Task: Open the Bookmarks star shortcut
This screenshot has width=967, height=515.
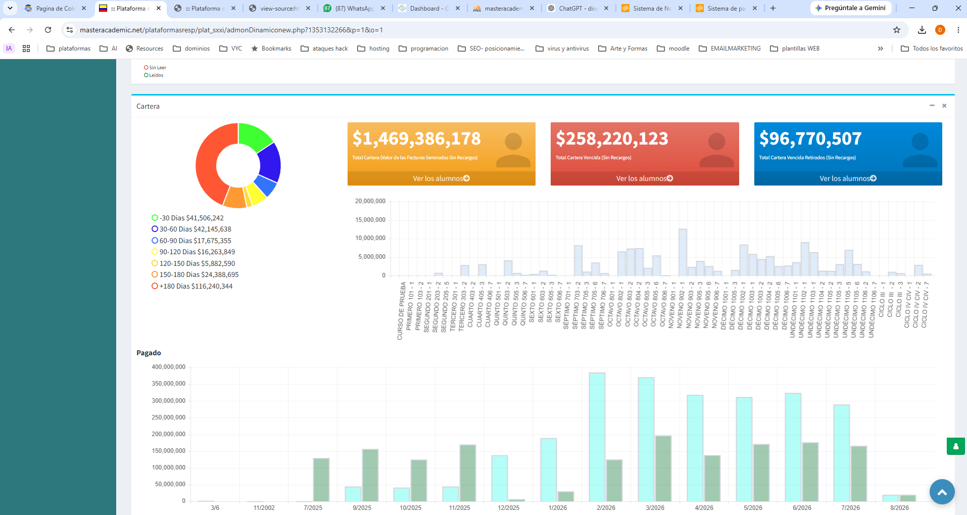Action: [271, 49]
